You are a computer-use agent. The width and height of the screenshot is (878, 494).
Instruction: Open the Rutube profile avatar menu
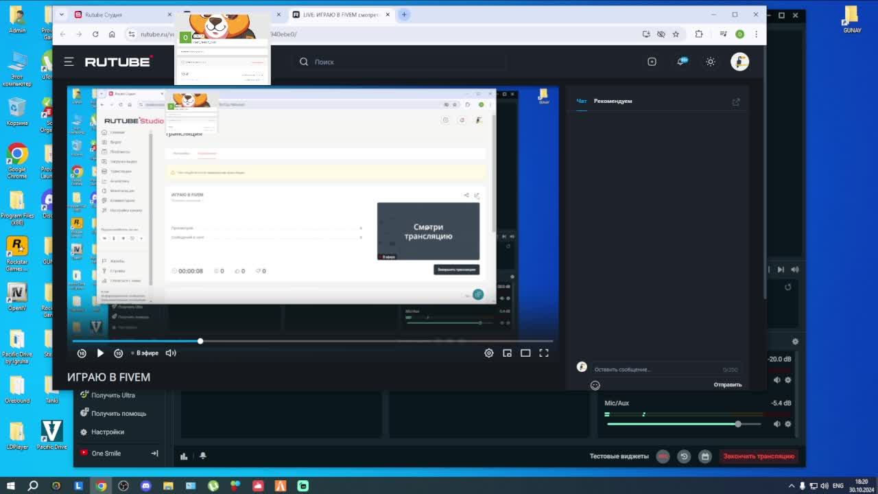coord(739,62)
